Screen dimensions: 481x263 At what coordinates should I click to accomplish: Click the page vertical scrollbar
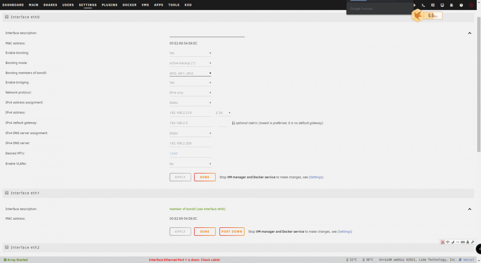point(479,84)
